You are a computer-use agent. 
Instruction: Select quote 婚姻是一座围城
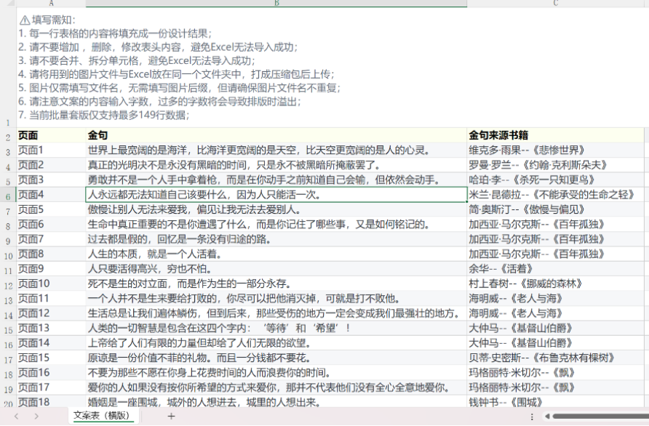point(276,402)
